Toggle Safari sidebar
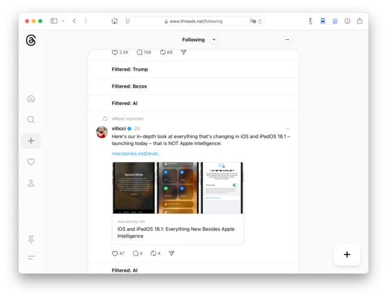This screenshot has width=387, height=298. [x=54, y=21]
